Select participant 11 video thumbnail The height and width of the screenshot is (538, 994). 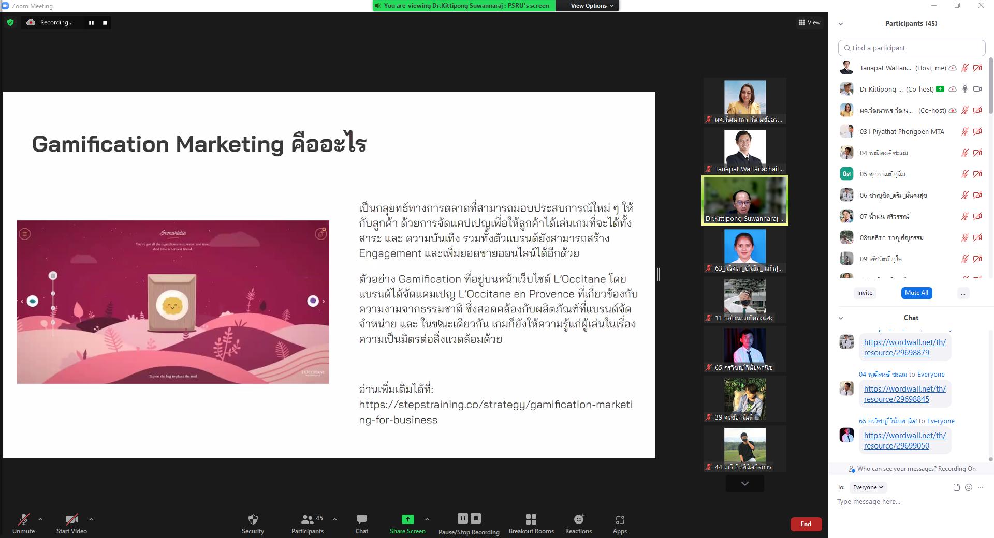(x=744, y=300)
